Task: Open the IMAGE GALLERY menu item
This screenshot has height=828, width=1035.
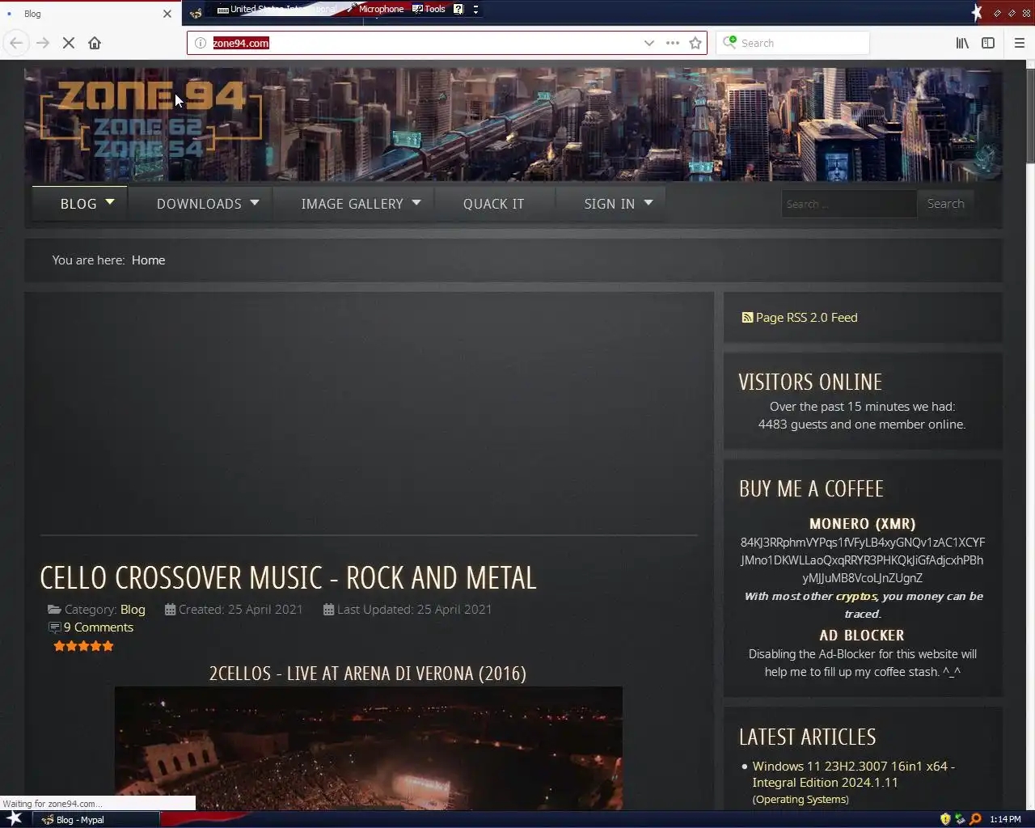Action: click(352, 204)
